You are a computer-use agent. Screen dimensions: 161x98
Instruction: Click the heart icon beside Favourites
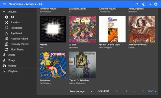[6, 28]
